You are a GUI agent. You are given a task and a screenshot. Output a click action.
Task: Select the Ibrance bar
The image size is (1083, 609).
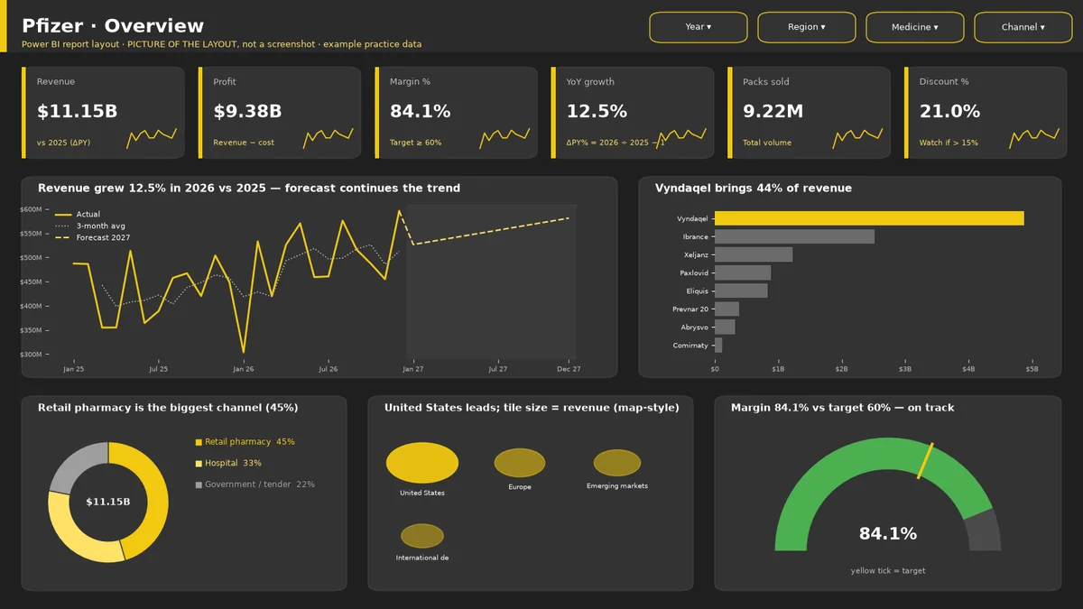(x=794, y=236)
